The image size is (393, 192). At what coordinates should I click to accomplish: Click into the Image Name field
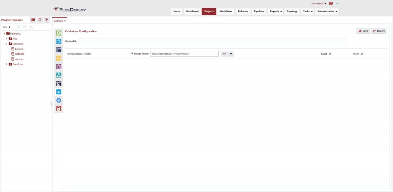pyautogui.click(x=184, y=54)
